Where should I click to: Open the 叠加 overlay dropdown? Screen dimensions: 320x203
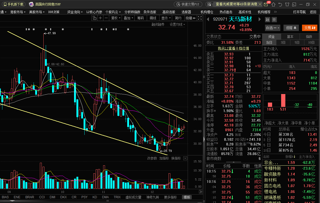[128, 18]
